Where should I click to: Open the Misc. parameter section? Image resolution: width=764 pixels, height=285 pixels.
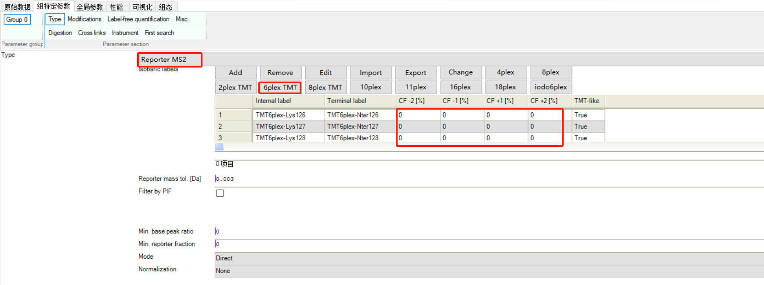[182, 19]
